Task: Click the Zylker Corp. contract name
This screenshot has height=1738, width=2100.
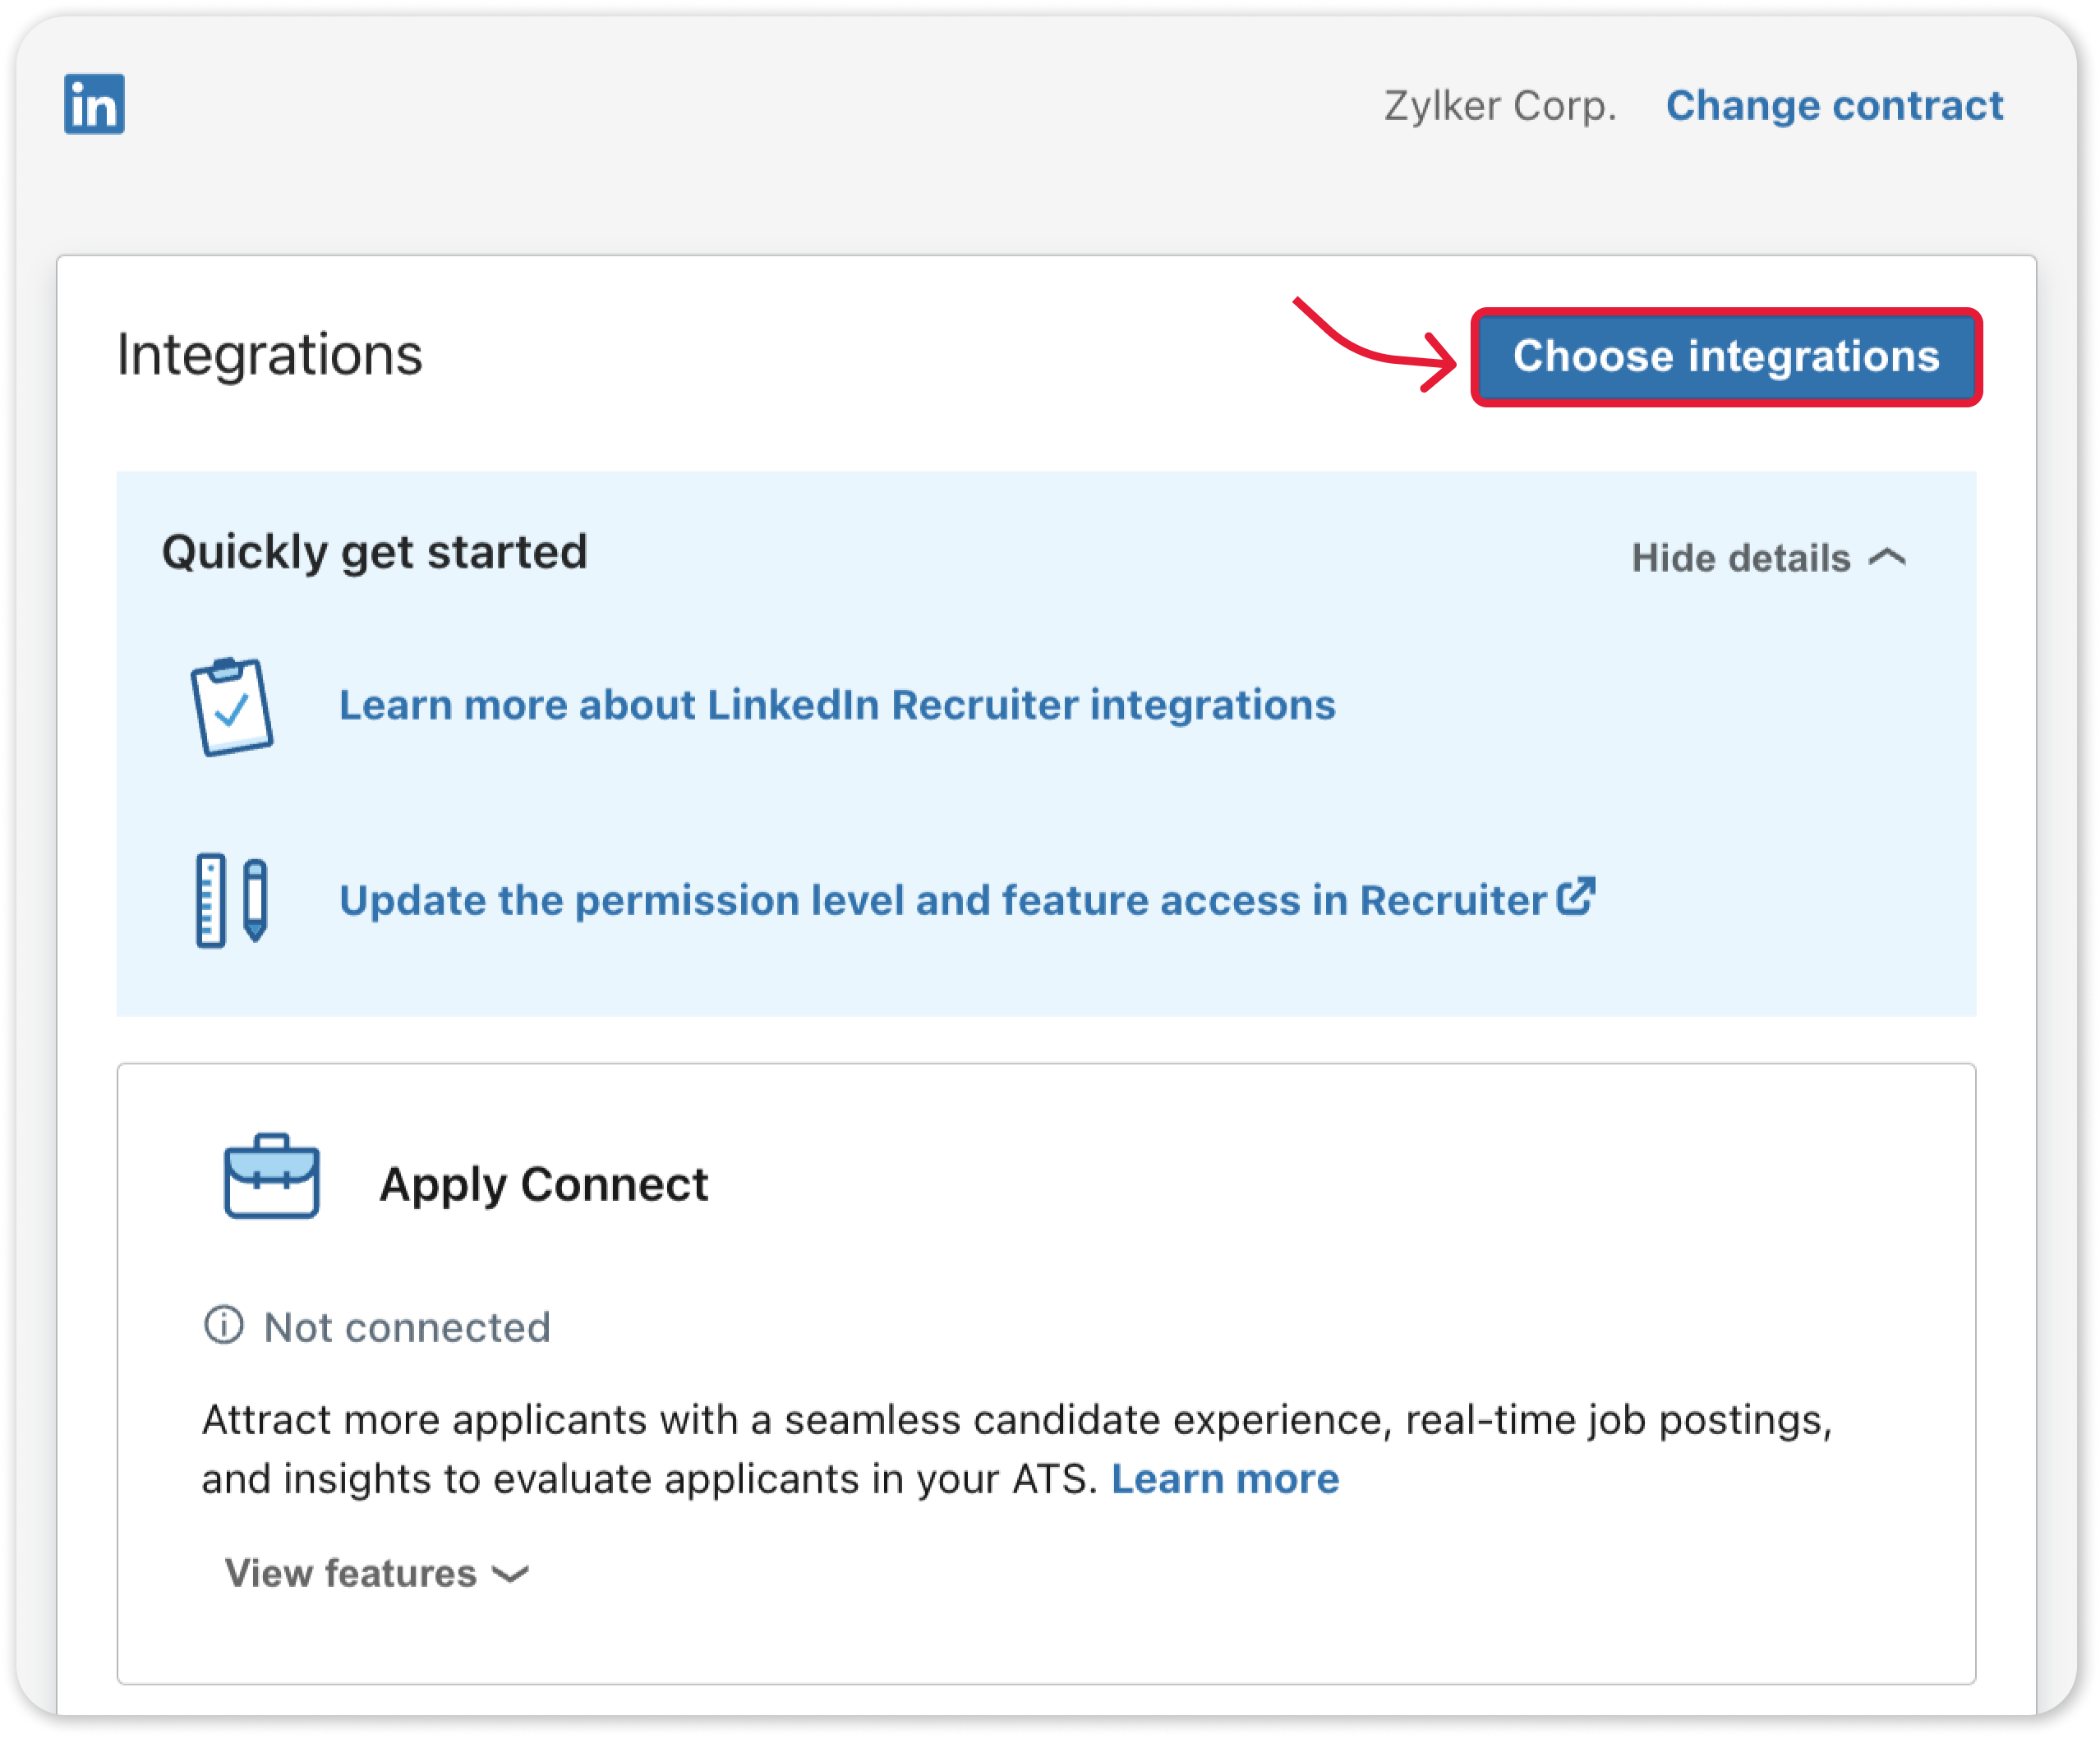Action: click(x=1500, y=106)
